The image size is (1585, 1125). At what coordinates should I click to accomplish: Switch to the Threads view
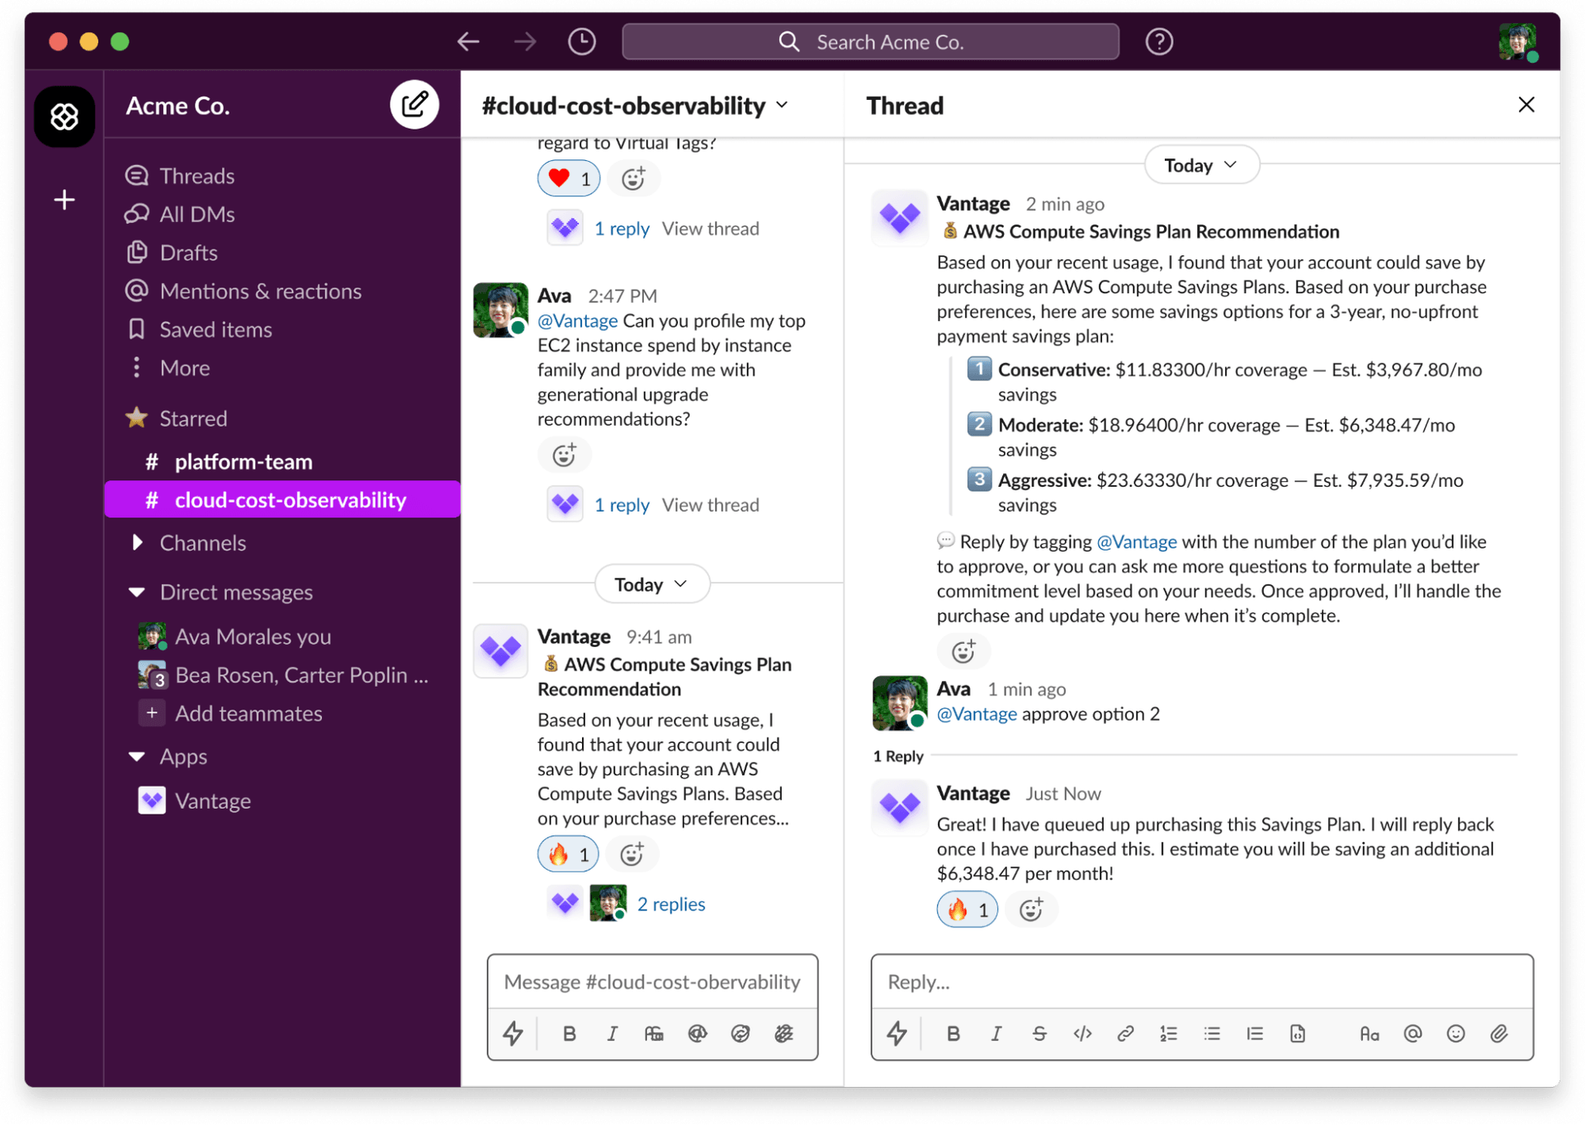196,175
